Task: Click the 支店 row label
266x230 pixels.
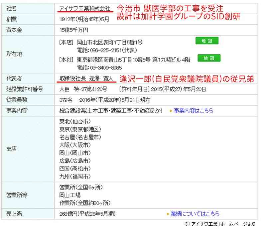Action: [x=11, y=149]
